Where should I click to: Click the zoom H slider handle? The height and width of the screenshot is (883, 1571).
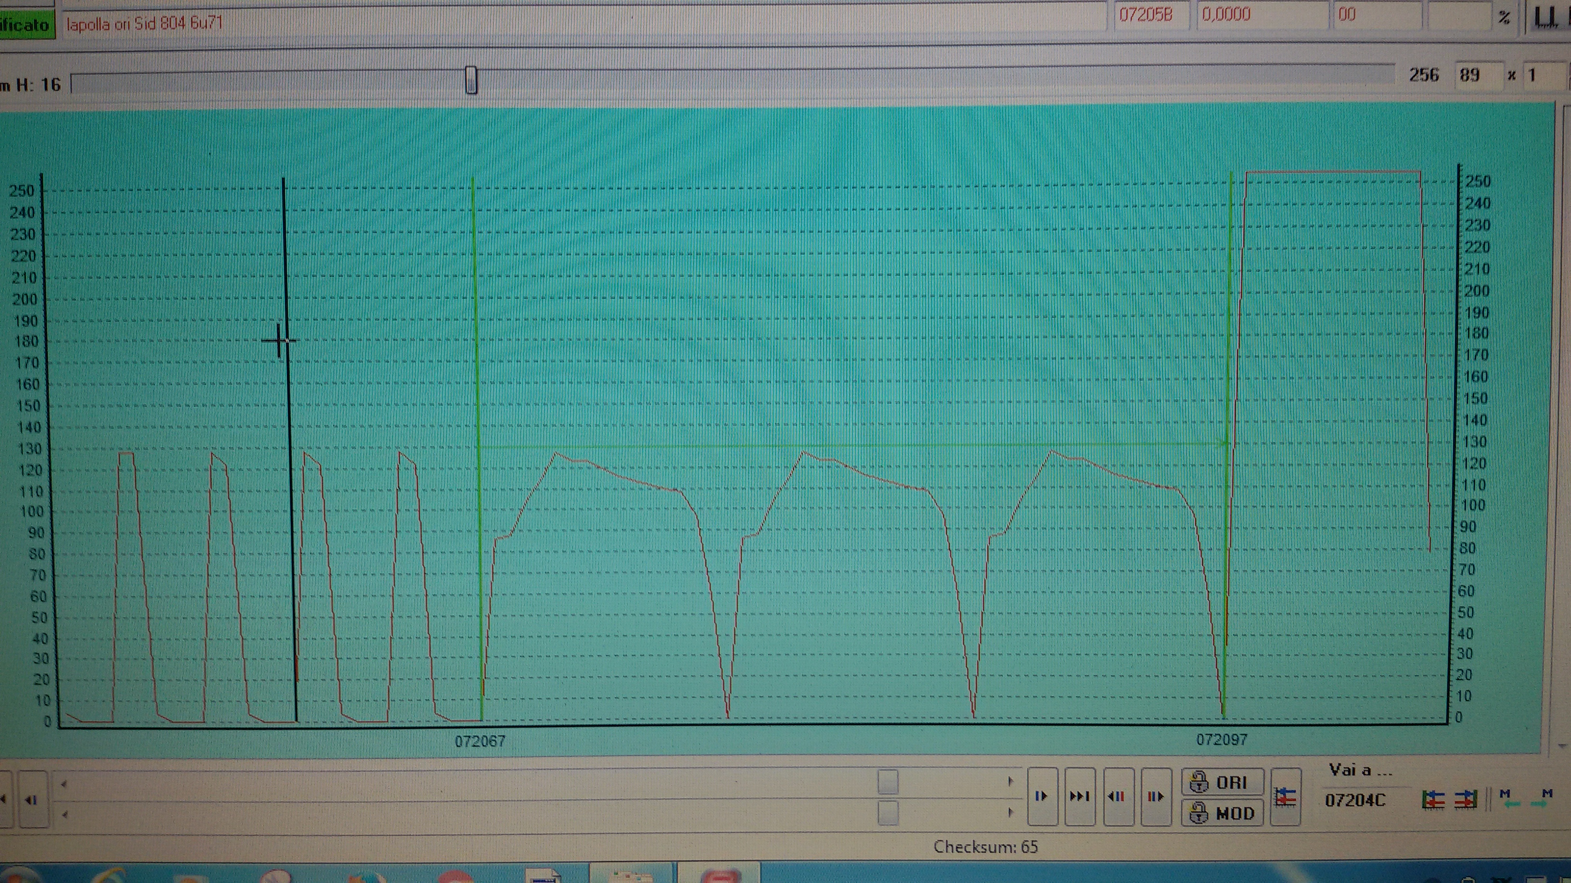click(x=471, y=80)
